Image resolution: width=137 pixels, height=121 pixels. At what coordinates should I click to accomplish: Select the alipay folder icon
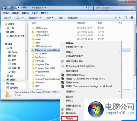pos(33,39)
